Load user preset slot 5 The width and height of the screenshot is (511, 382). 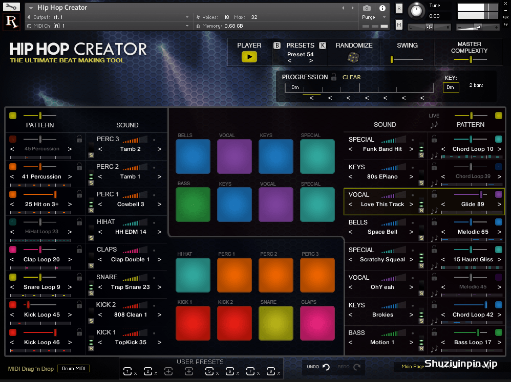[x=209, y=371]
